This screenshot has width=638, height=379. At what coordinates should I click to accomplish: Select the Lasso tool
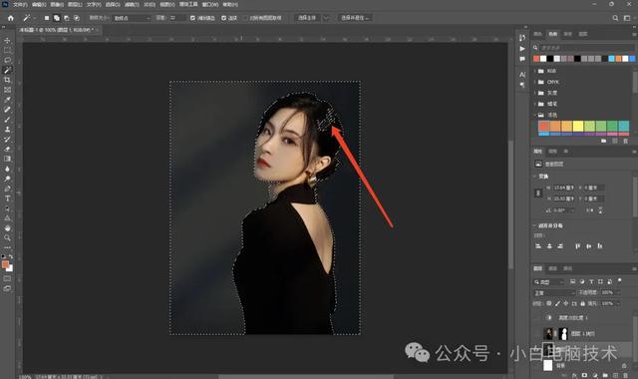click(x=7, y=60)
